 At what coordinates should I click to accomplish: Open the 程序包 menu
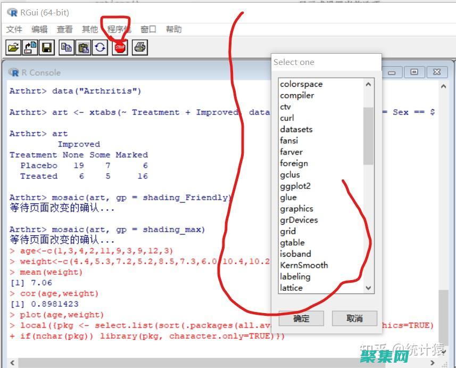[118, 29]
